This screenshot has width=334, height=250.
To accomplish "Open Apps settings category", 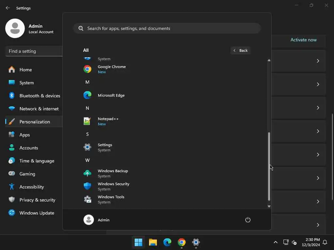I will coord(34,135).
